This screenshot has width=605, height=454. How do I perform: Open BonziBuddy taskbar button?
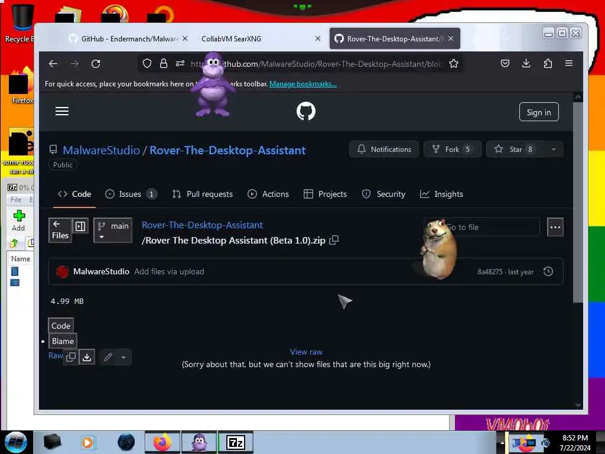(199, 442)
